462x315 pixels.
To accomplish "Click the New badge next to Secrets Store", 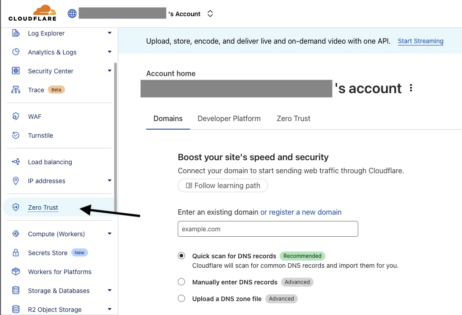I will [x=79, y=253].
